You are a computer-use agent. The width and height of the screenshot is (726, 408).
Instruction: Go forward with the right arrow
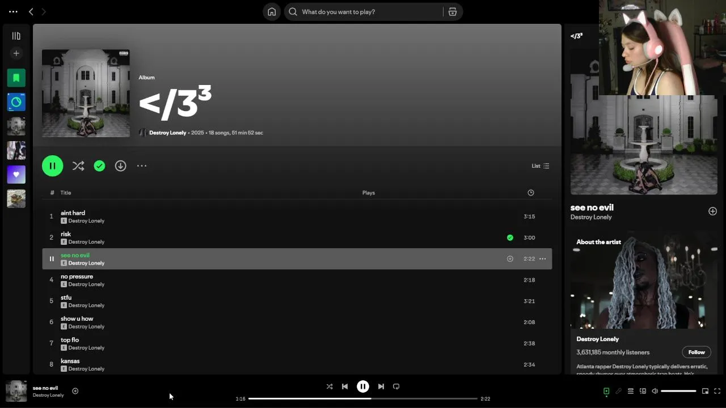coord(44,11)
